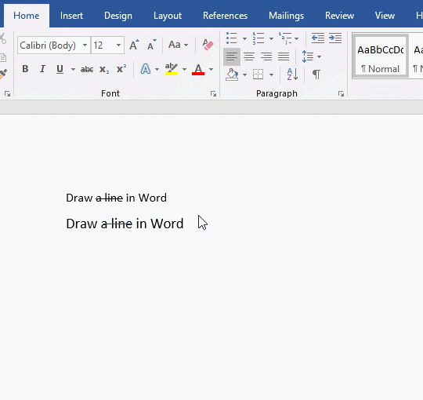Screen dimensions: 423x400
Task: Open Bullets library dropdown arrow
Action: click(x=244, y=38)
